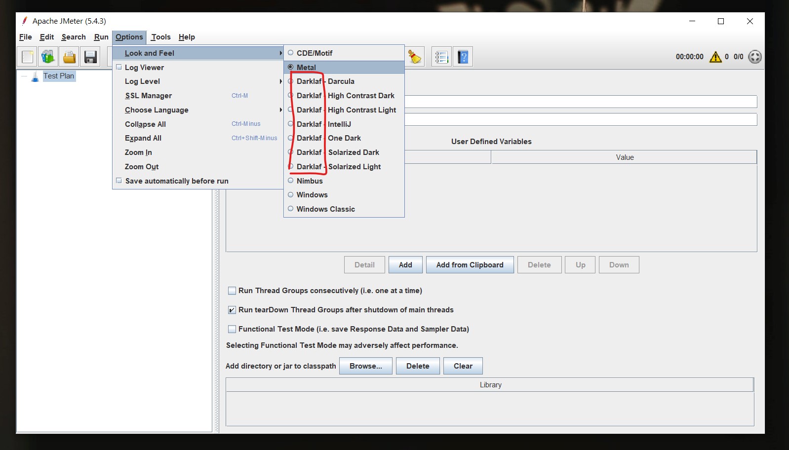This screenshot has width=789, height=450.
Task: Click the Delete button beside Add from Clipboard
Action: [539, 265]
